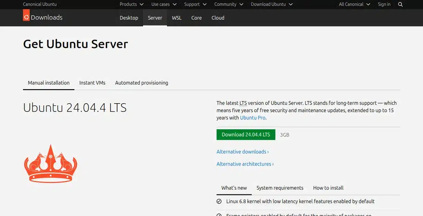This screenshot has width=423, height=216.
Task: Select the Server downloads tab
Action: (155, 18)
